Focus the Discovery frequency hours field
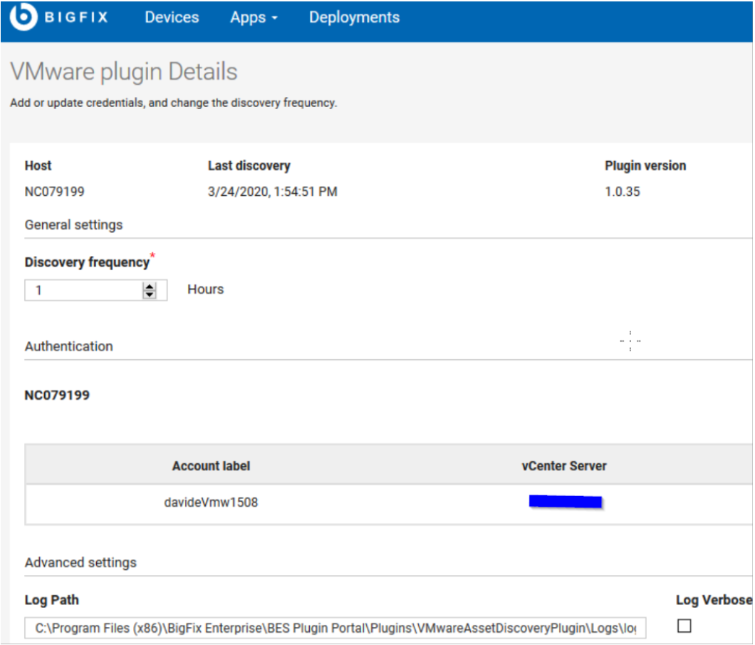Image resolution: width=755 pixels, height=645 pixels. click(96, 290)
